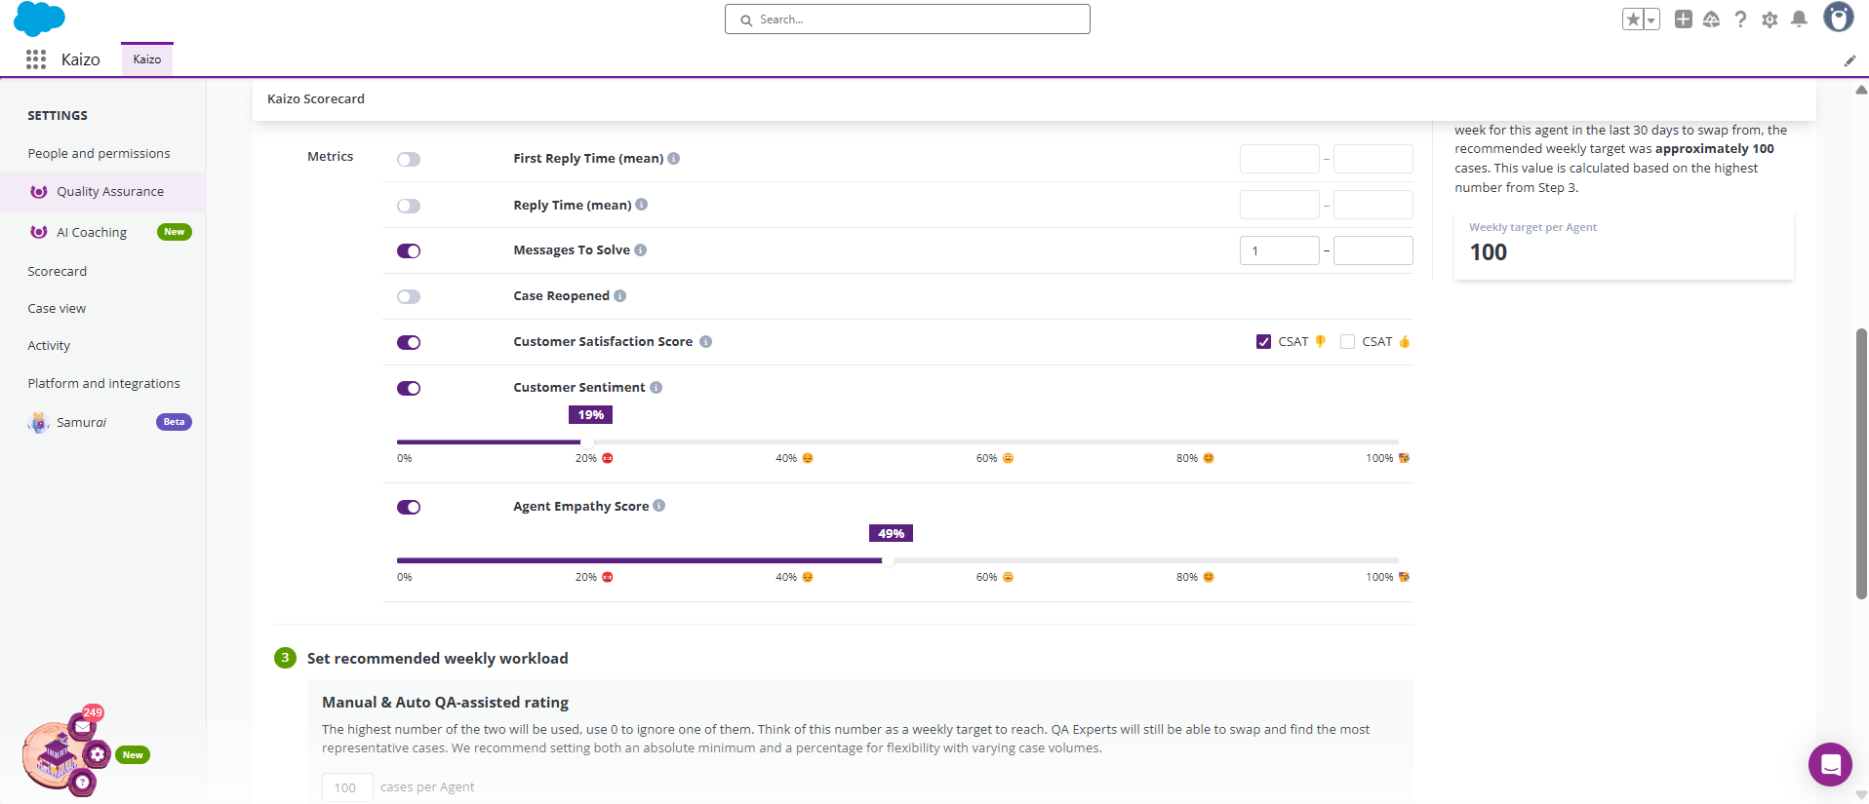The width and height of the screenshot is (1869, 804).
Task: Open Salesforce Help question mark
Action: click(1741, 19)
